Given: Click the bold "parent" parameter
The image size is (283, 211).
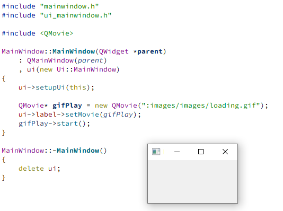Looking at the screenshot, I should click(x=150, y=51).
